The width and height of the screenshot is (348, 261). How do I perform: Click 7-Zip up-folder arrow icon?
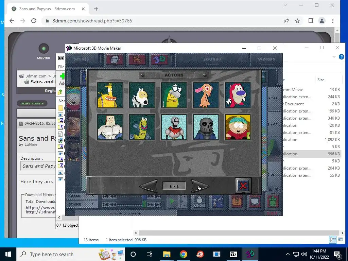(60, 92)
